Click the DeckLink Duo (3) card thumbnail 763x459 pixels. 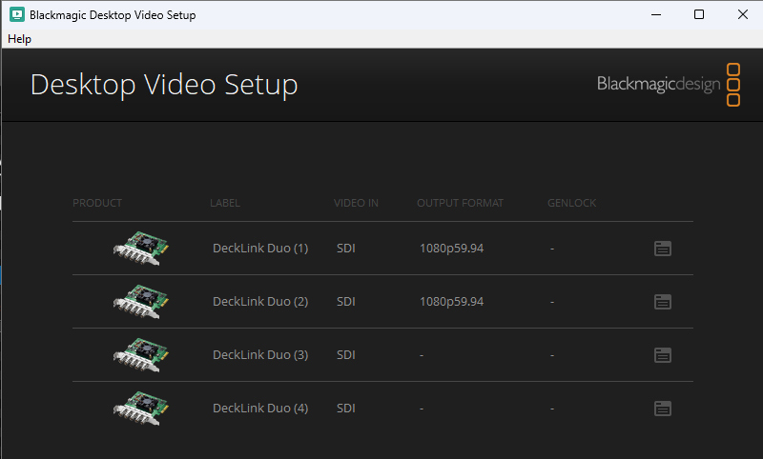click(x=140, y=355)
